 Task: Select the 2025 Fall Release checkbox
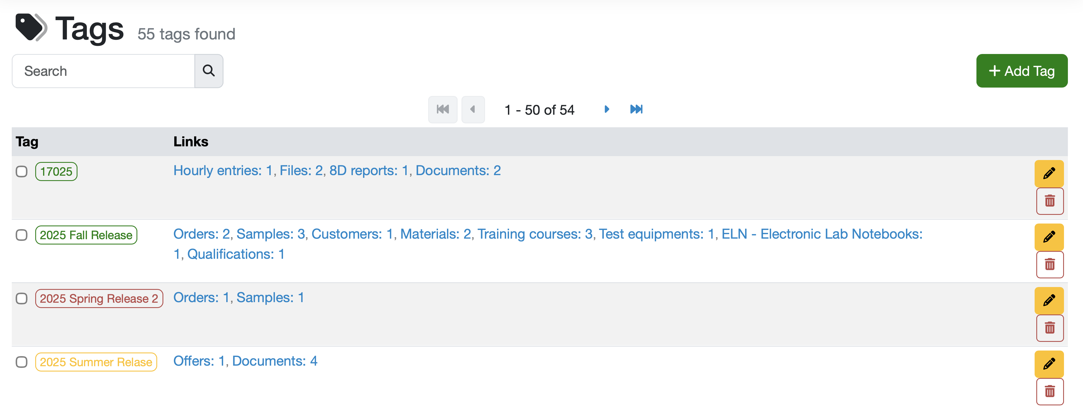pyautogui.click(x=22, y=235)
